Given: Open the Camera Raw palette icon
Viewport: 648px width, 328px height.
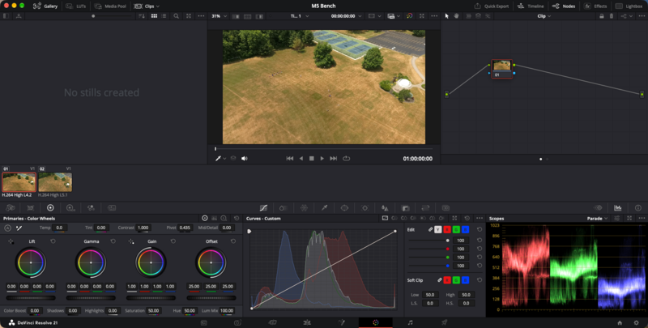Looking at the screenshot, I should [x=11, y=208].
